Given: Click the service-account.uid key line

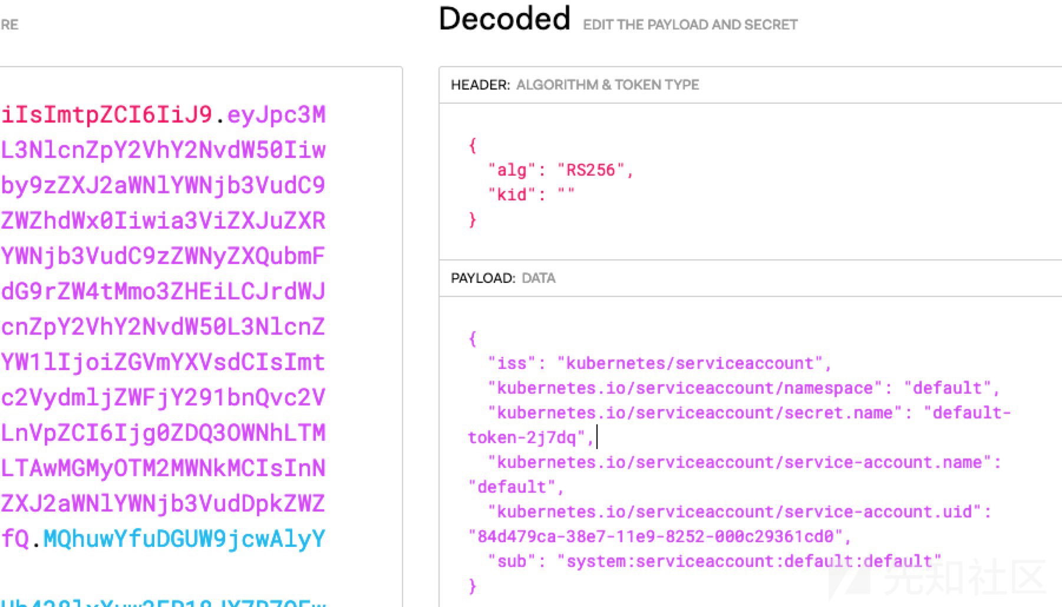Looking at the screenshot, I should 740,512.
